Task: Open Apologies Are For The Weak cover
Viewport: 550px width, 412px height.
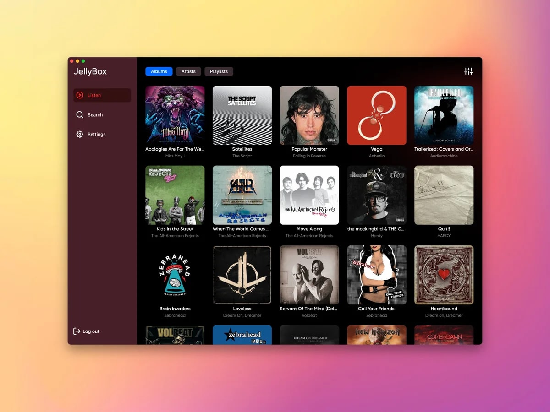Action: [175, 115]
